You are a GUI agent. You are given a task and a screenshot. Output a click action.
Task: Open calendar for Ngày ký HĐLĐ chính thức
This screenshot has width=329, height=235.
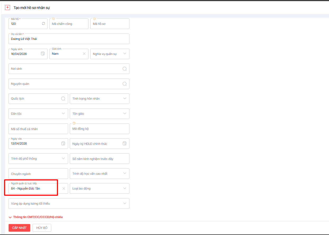[125, 144]
